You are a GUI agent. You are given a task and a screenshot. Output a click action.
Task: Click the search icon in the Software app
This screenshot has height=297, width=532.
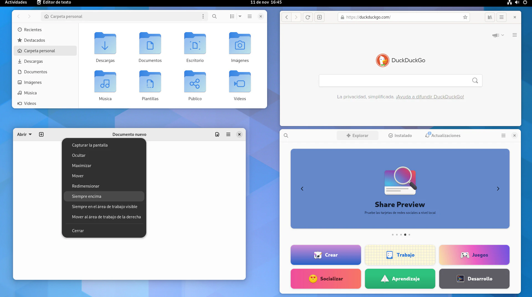pyautogui.click(x=286, y=135)
